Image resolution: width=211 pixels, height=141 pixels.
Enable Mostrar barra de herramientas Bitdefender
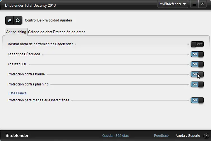tap(197, 44)
